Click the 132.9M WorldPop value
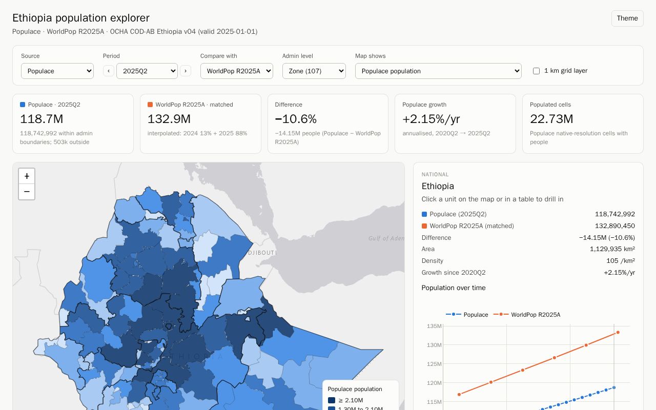Viewport: 656px width, 410px height. [x=169, y=119]
